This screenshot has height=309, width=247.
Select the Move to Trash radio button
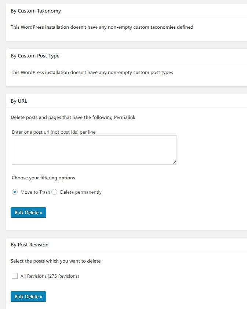pyautogui.click(x=15, y=192)
